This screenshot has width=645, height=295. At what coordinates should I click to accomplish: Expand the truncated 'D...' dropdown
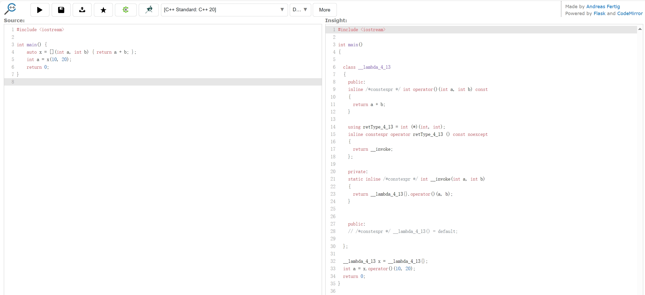coord(300,10)
